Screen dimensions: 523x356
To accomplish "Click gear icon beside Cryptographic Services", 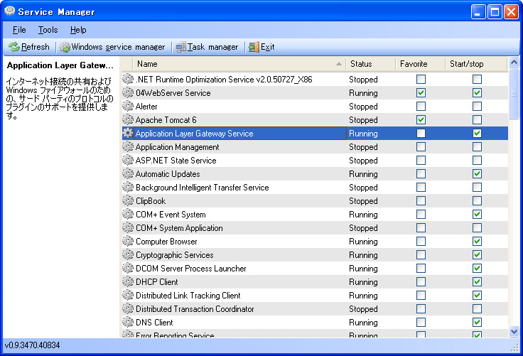I will click(128, 254).
